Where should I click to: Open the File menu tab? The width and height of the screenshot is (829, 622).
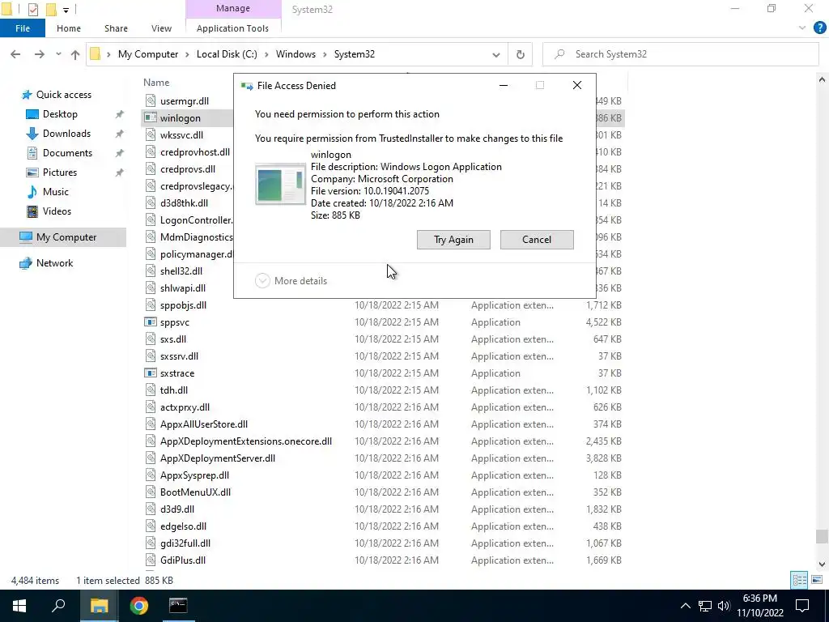point(23,28)
